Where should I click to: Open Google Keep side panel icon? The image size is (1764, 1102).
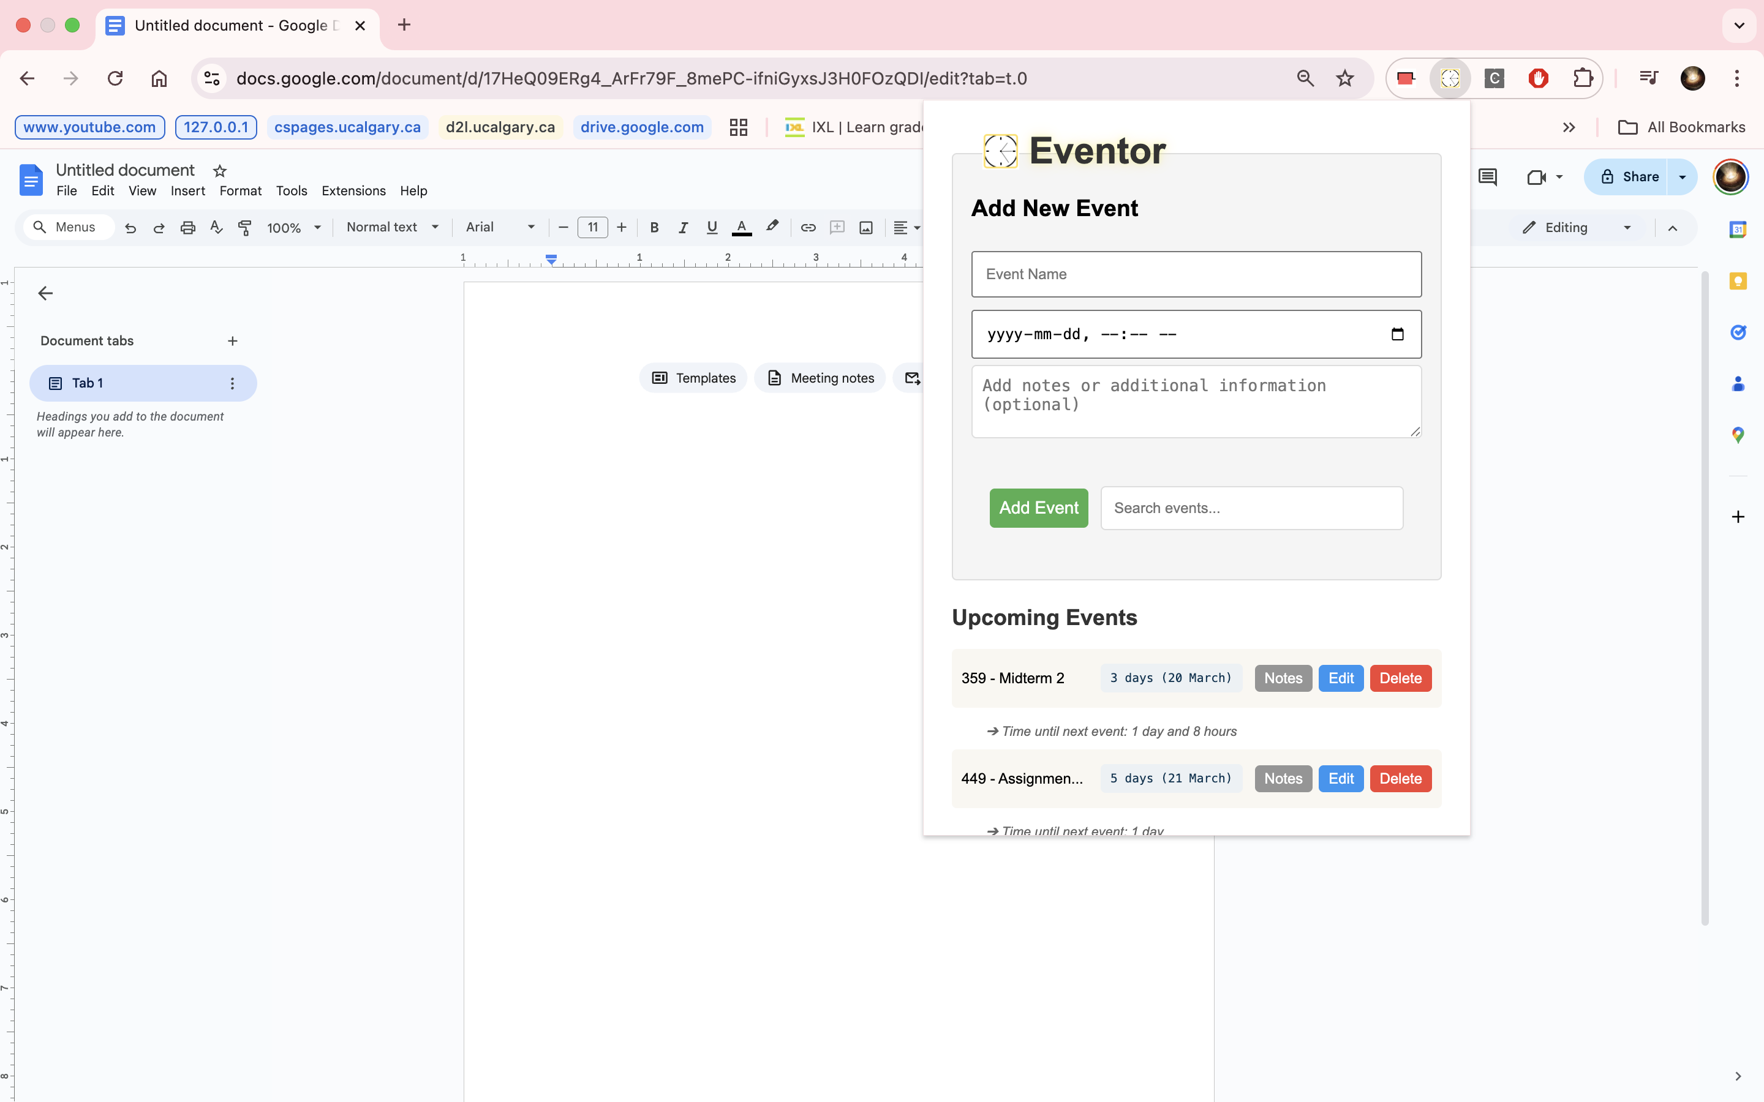pos(1738,282)
